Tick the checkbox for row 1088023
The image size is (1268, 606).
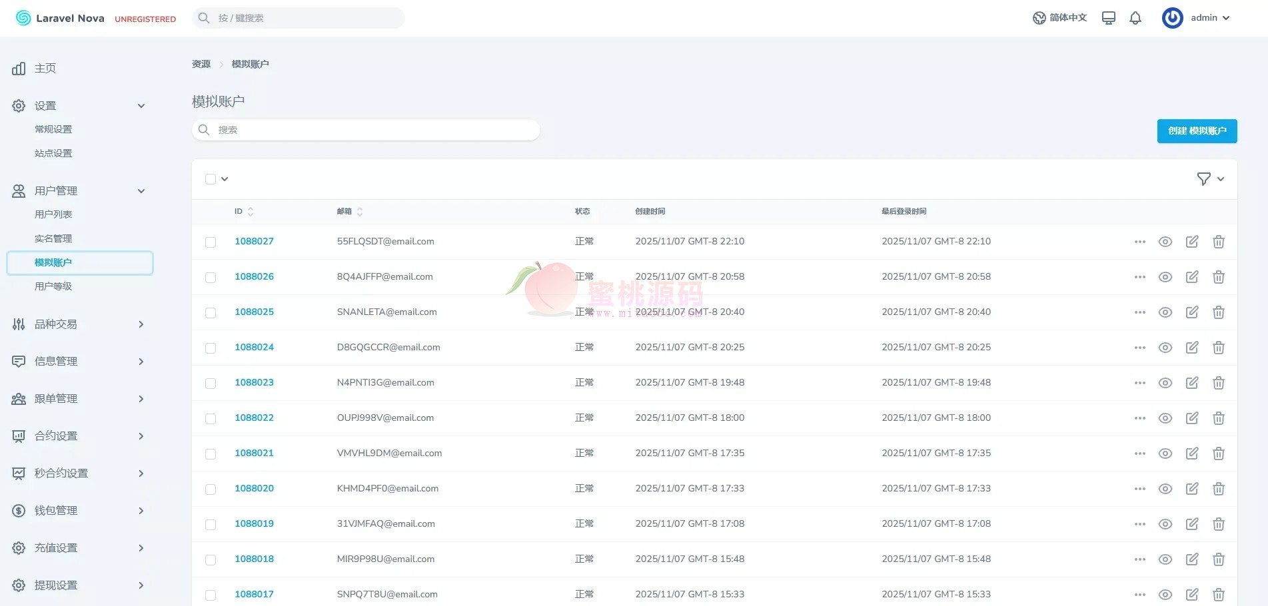pyautogui.click(x=211, y=384)
